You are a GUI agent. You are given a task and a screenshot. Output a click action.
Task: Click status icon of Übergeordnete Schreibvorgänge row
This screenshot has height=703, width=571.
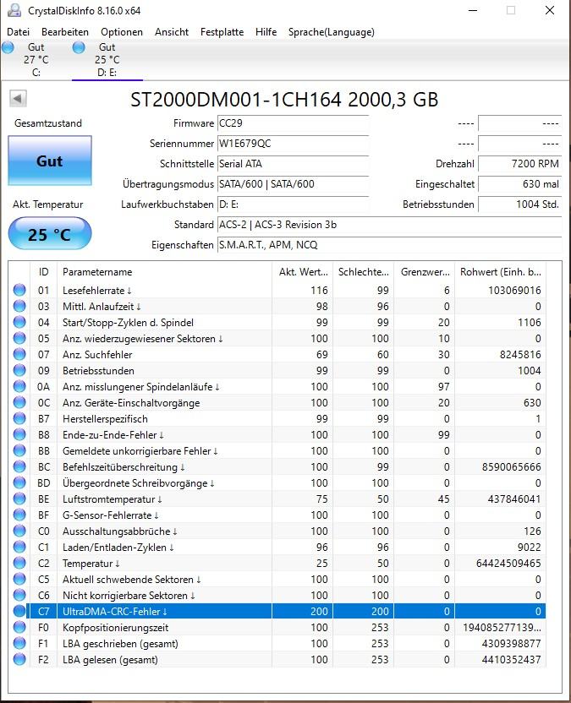click(x=19, y=482)
